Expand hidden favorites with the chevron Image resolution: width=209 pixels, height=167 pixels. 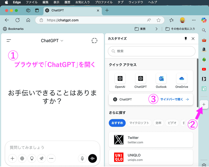pyautogui.click(x=156, y=29)
